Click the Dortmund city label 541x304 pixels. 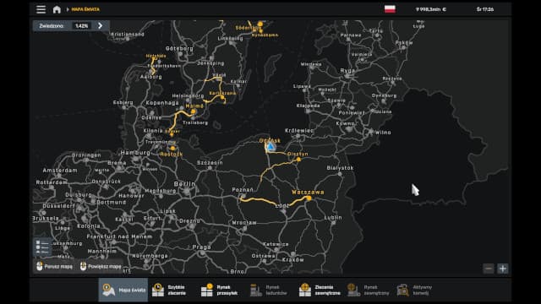coord(111,203)
